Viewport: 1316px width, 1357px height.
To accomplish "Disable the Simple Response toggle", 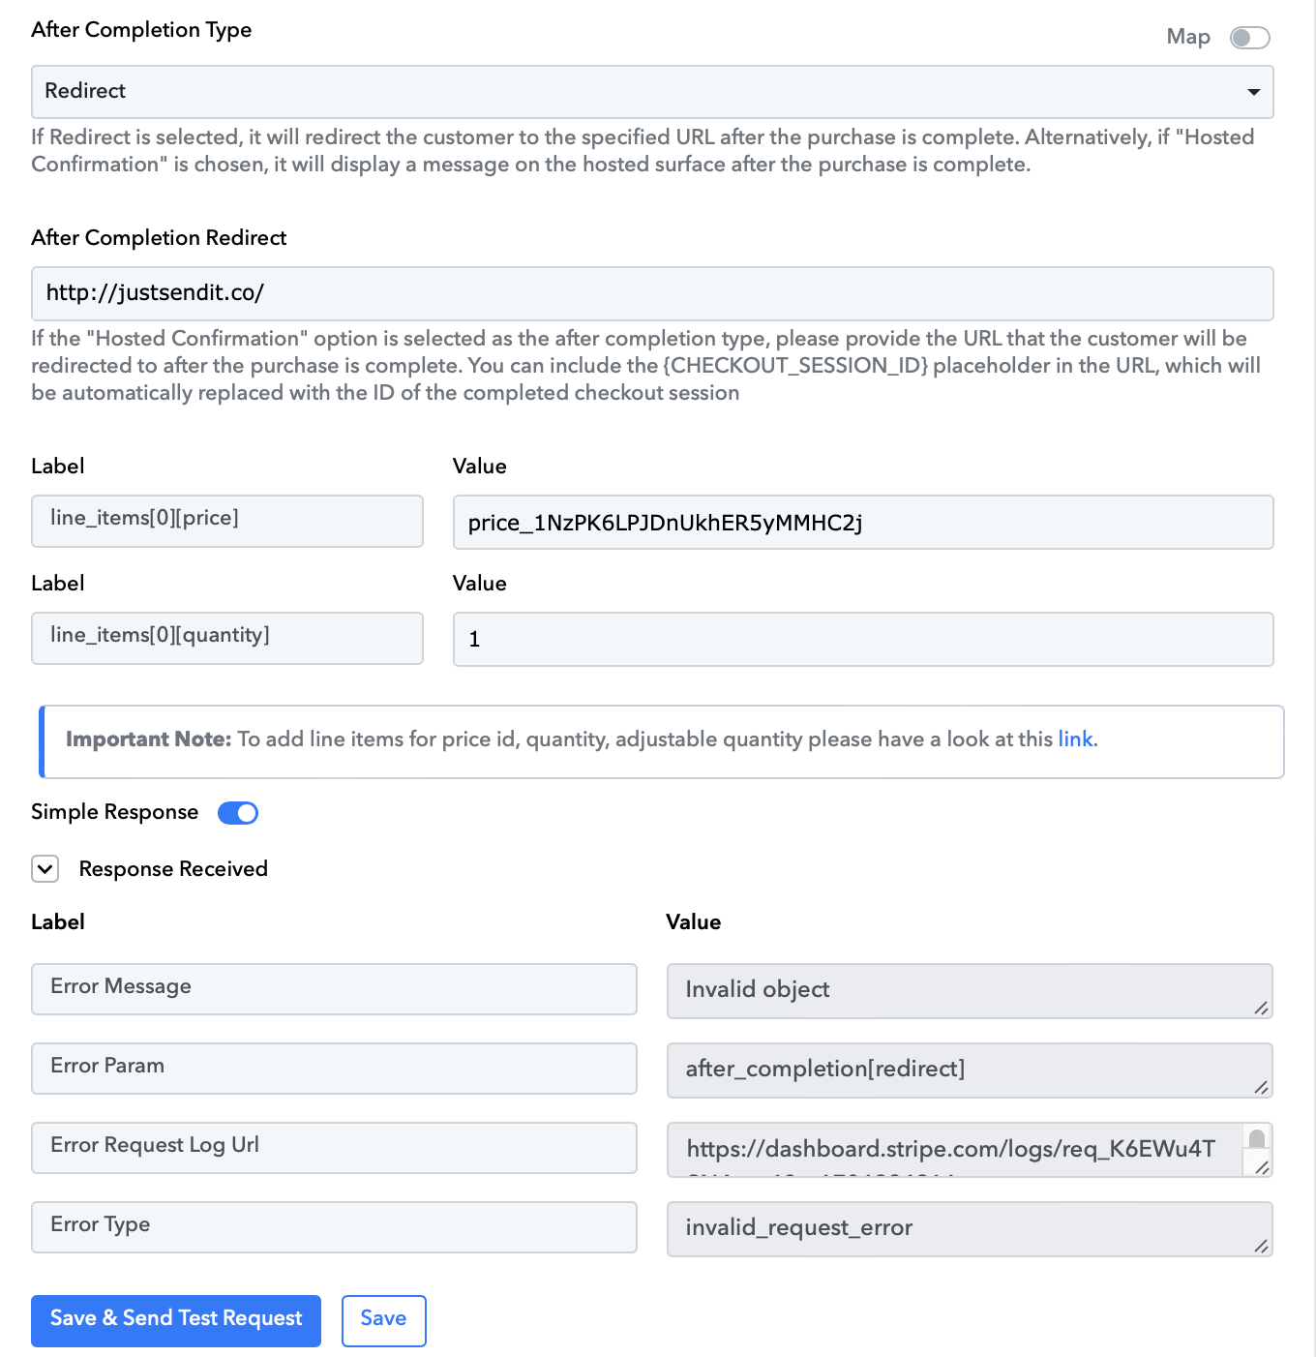I will point(238,813).
